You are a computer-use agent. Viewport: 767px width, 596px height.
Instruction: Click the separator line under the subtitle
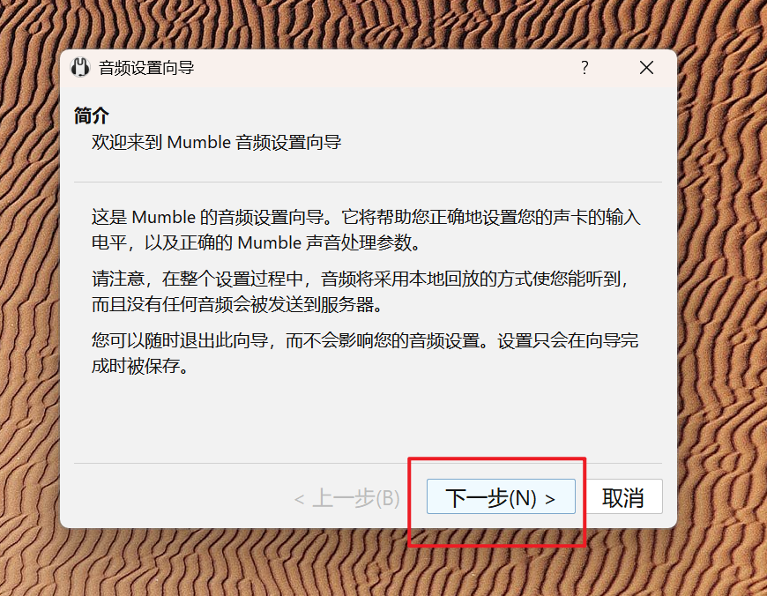(x=368, y=182)
